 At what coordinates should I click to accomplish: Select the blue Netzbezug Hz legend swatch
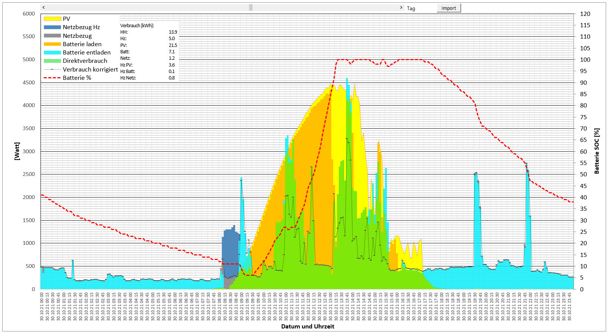[x=52, y=27]
